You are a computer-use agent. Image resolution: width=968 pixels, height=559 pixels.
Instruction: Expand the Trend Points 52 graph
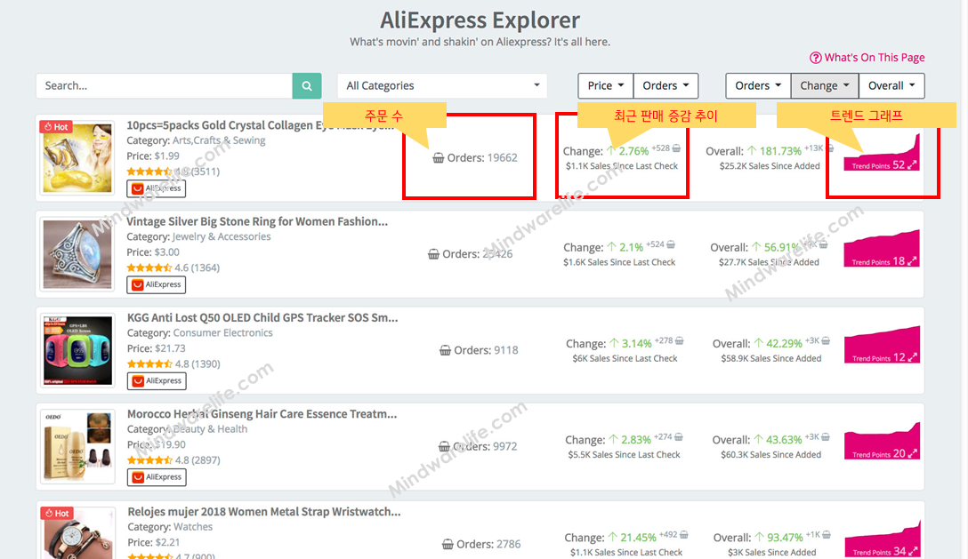(882, 152)
